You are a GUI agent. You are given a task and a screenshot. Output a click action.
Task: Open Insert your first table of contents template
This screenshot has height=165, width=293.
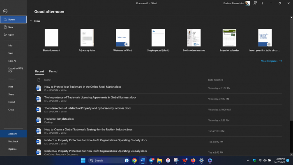click(x=265, y=40)
